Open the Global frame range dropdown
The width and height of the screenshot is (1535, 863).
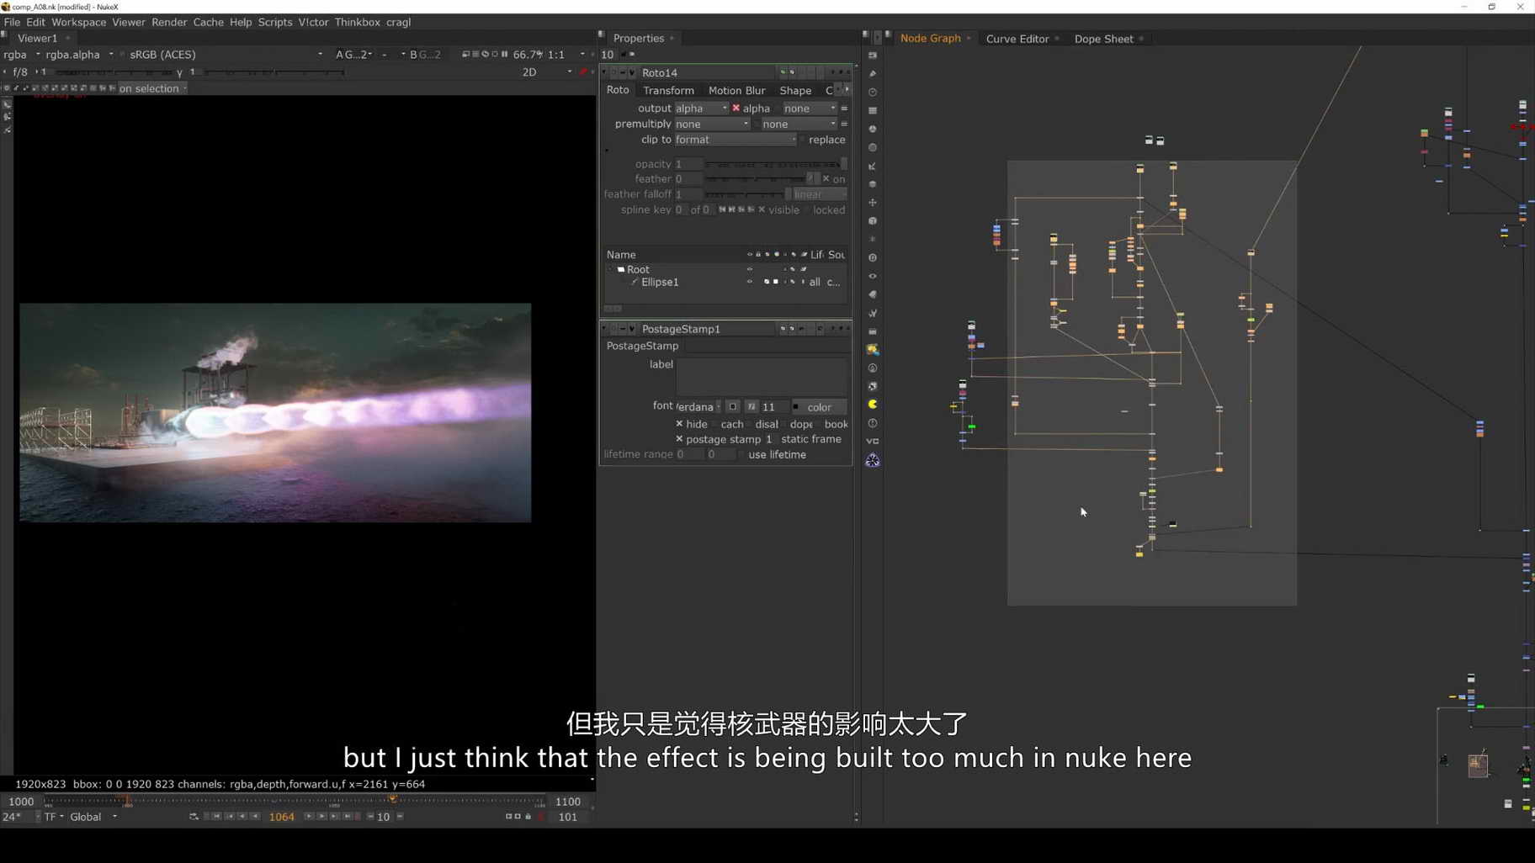[93, 817]
